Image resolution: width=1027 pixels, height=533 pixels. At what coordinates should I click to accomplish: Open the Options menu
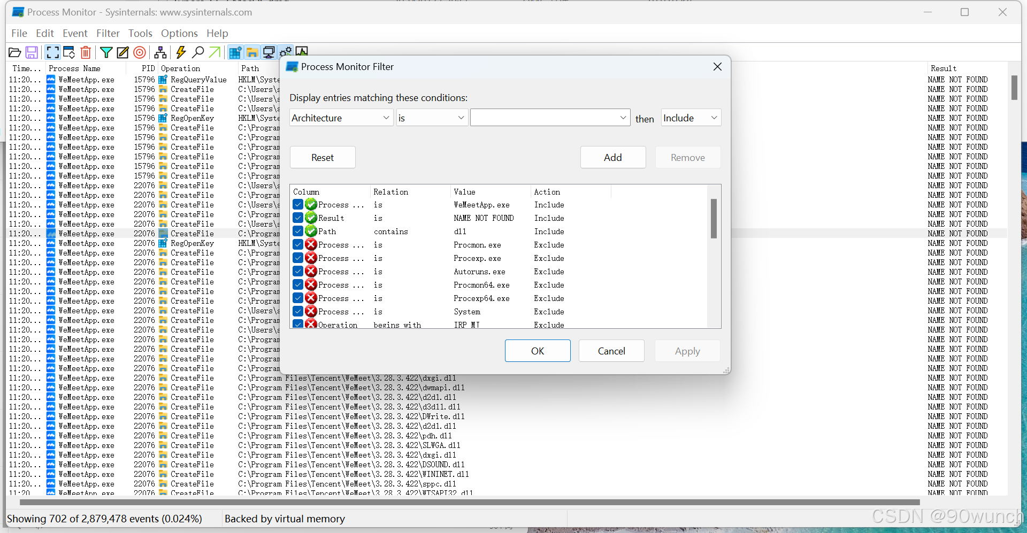click(179, 33)
